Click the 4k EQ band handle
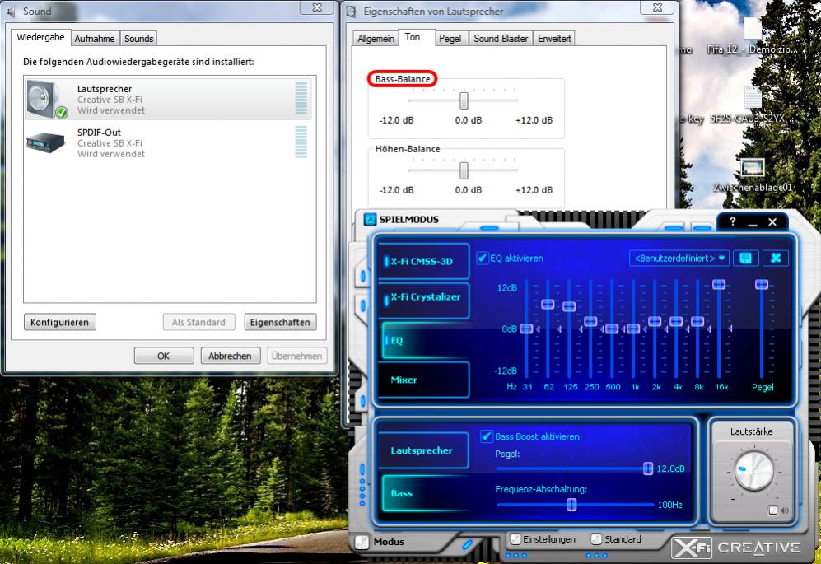Viewport: 821px width, 564px height. click(676, 321)
